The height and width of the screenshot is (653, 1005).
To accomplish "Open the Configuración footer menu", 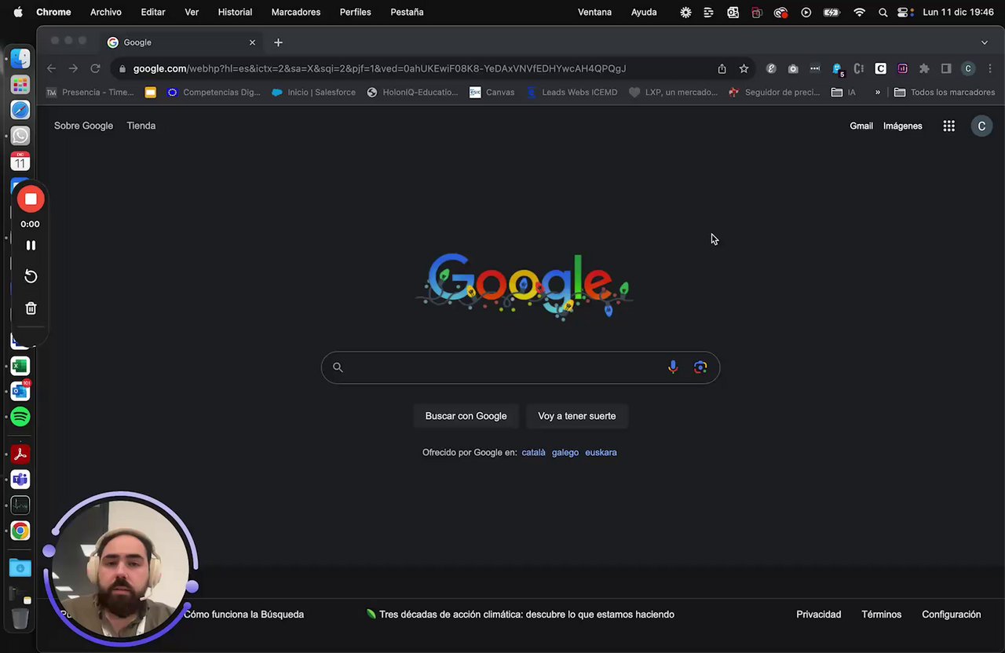I will click(952, 615).
